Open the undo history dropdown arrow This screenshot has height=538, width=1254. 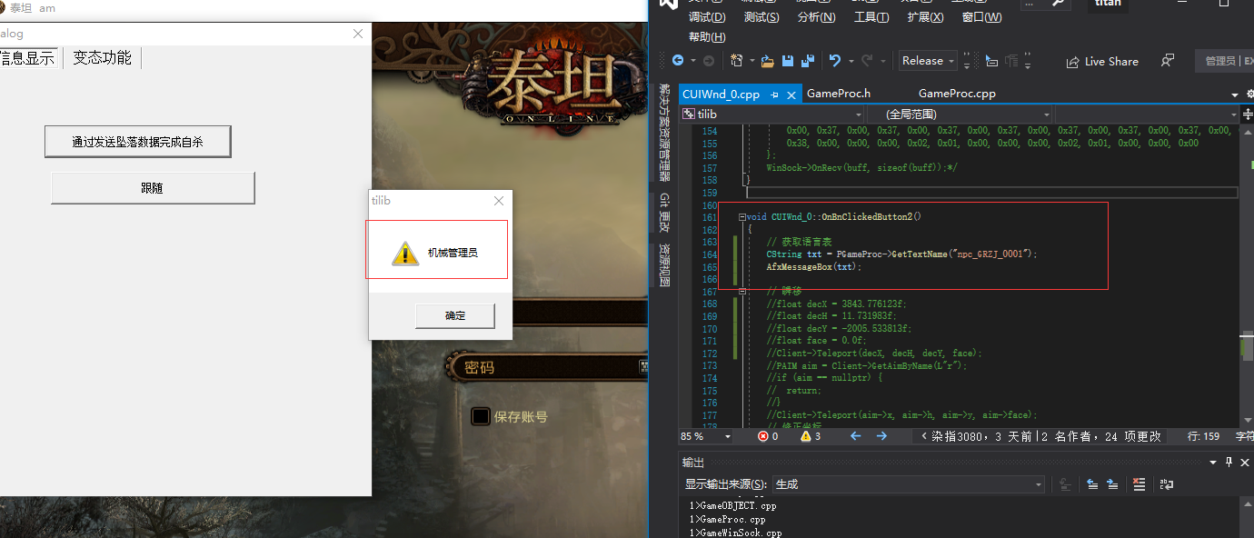(851, 61)
